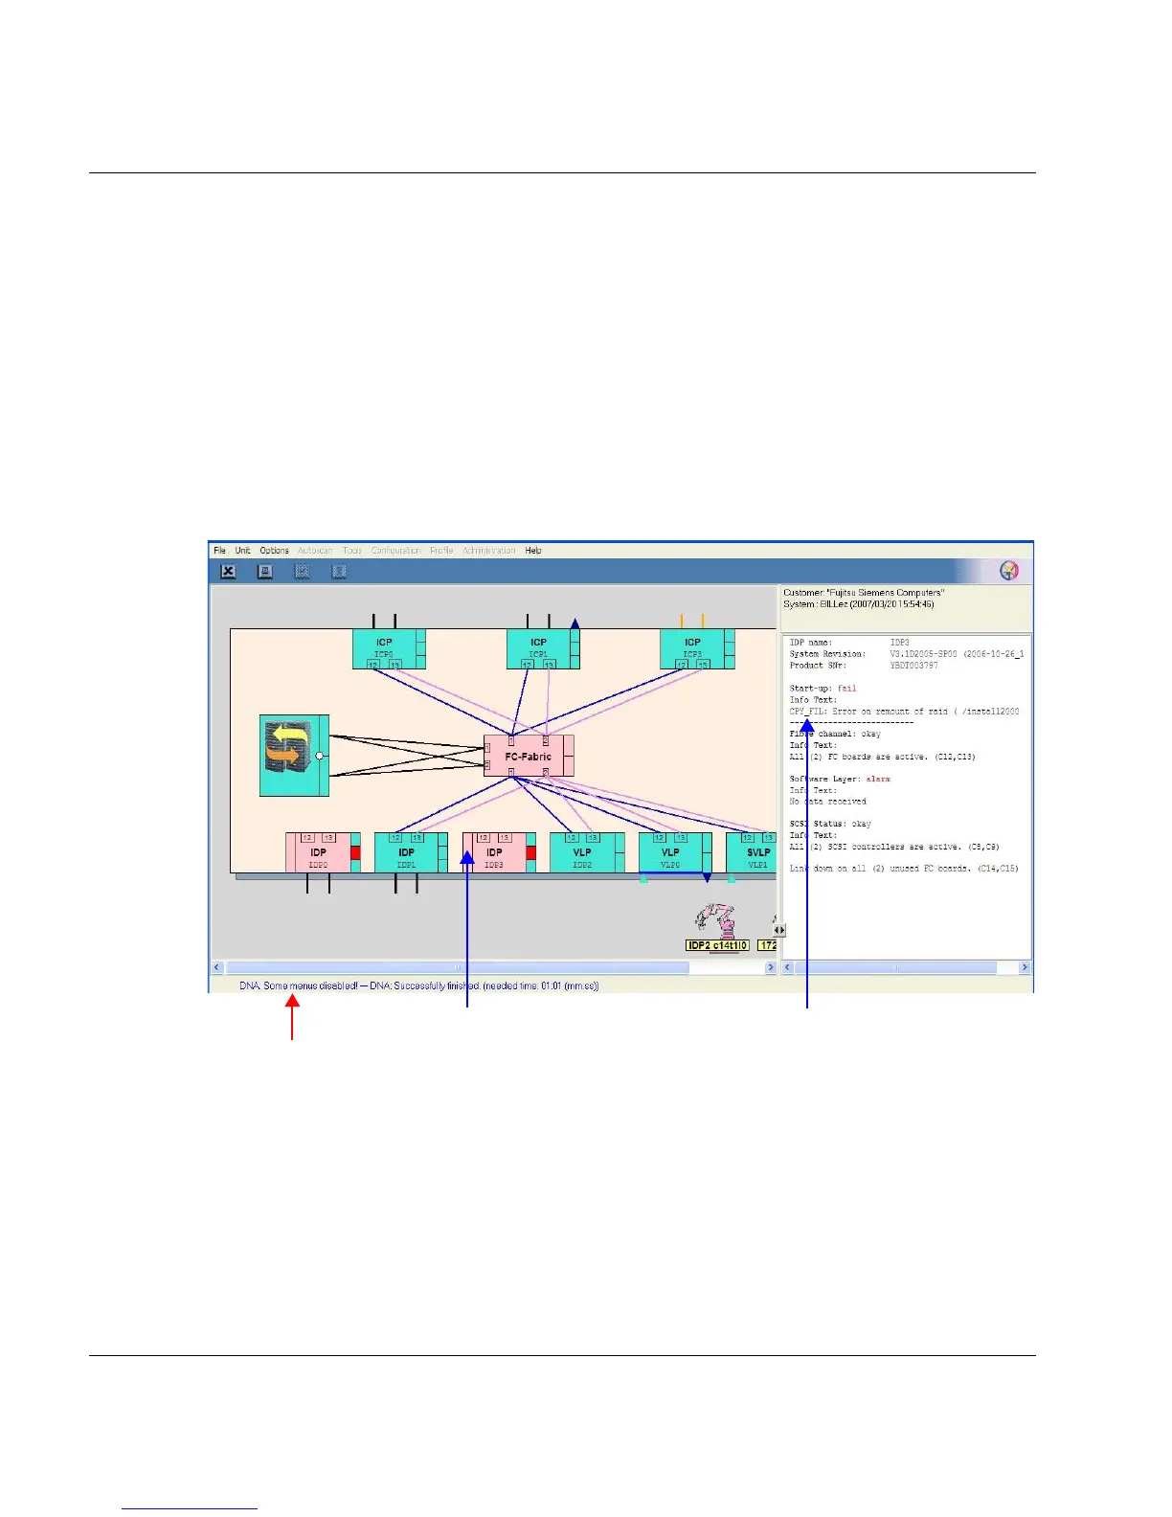Click the save diskette toolbar icon
This screenshot has width=1172, height=1517.
pos(265,572)
